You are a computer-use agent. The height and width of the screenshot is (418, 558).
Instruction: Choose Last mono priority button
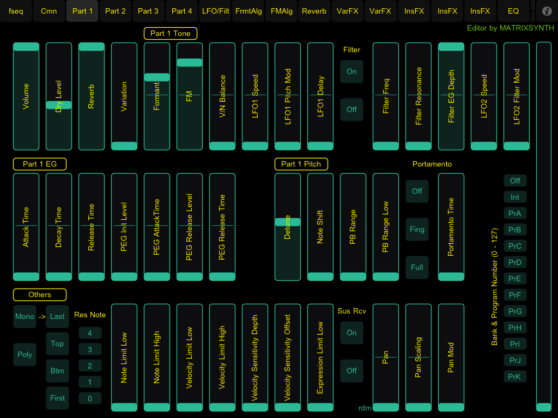(x=57, y=316)
